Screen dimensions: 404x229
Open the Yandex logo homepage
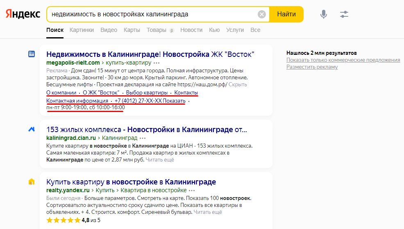pos(23,14)
